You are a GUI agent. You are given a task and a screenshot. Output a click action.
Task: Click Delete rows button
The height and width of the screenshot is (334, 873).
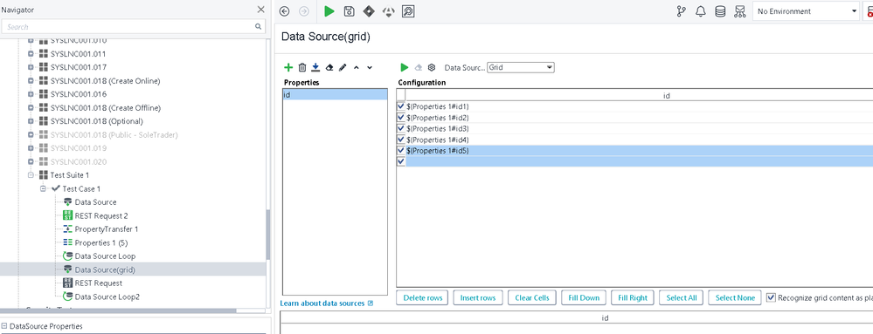click(423, 298)
